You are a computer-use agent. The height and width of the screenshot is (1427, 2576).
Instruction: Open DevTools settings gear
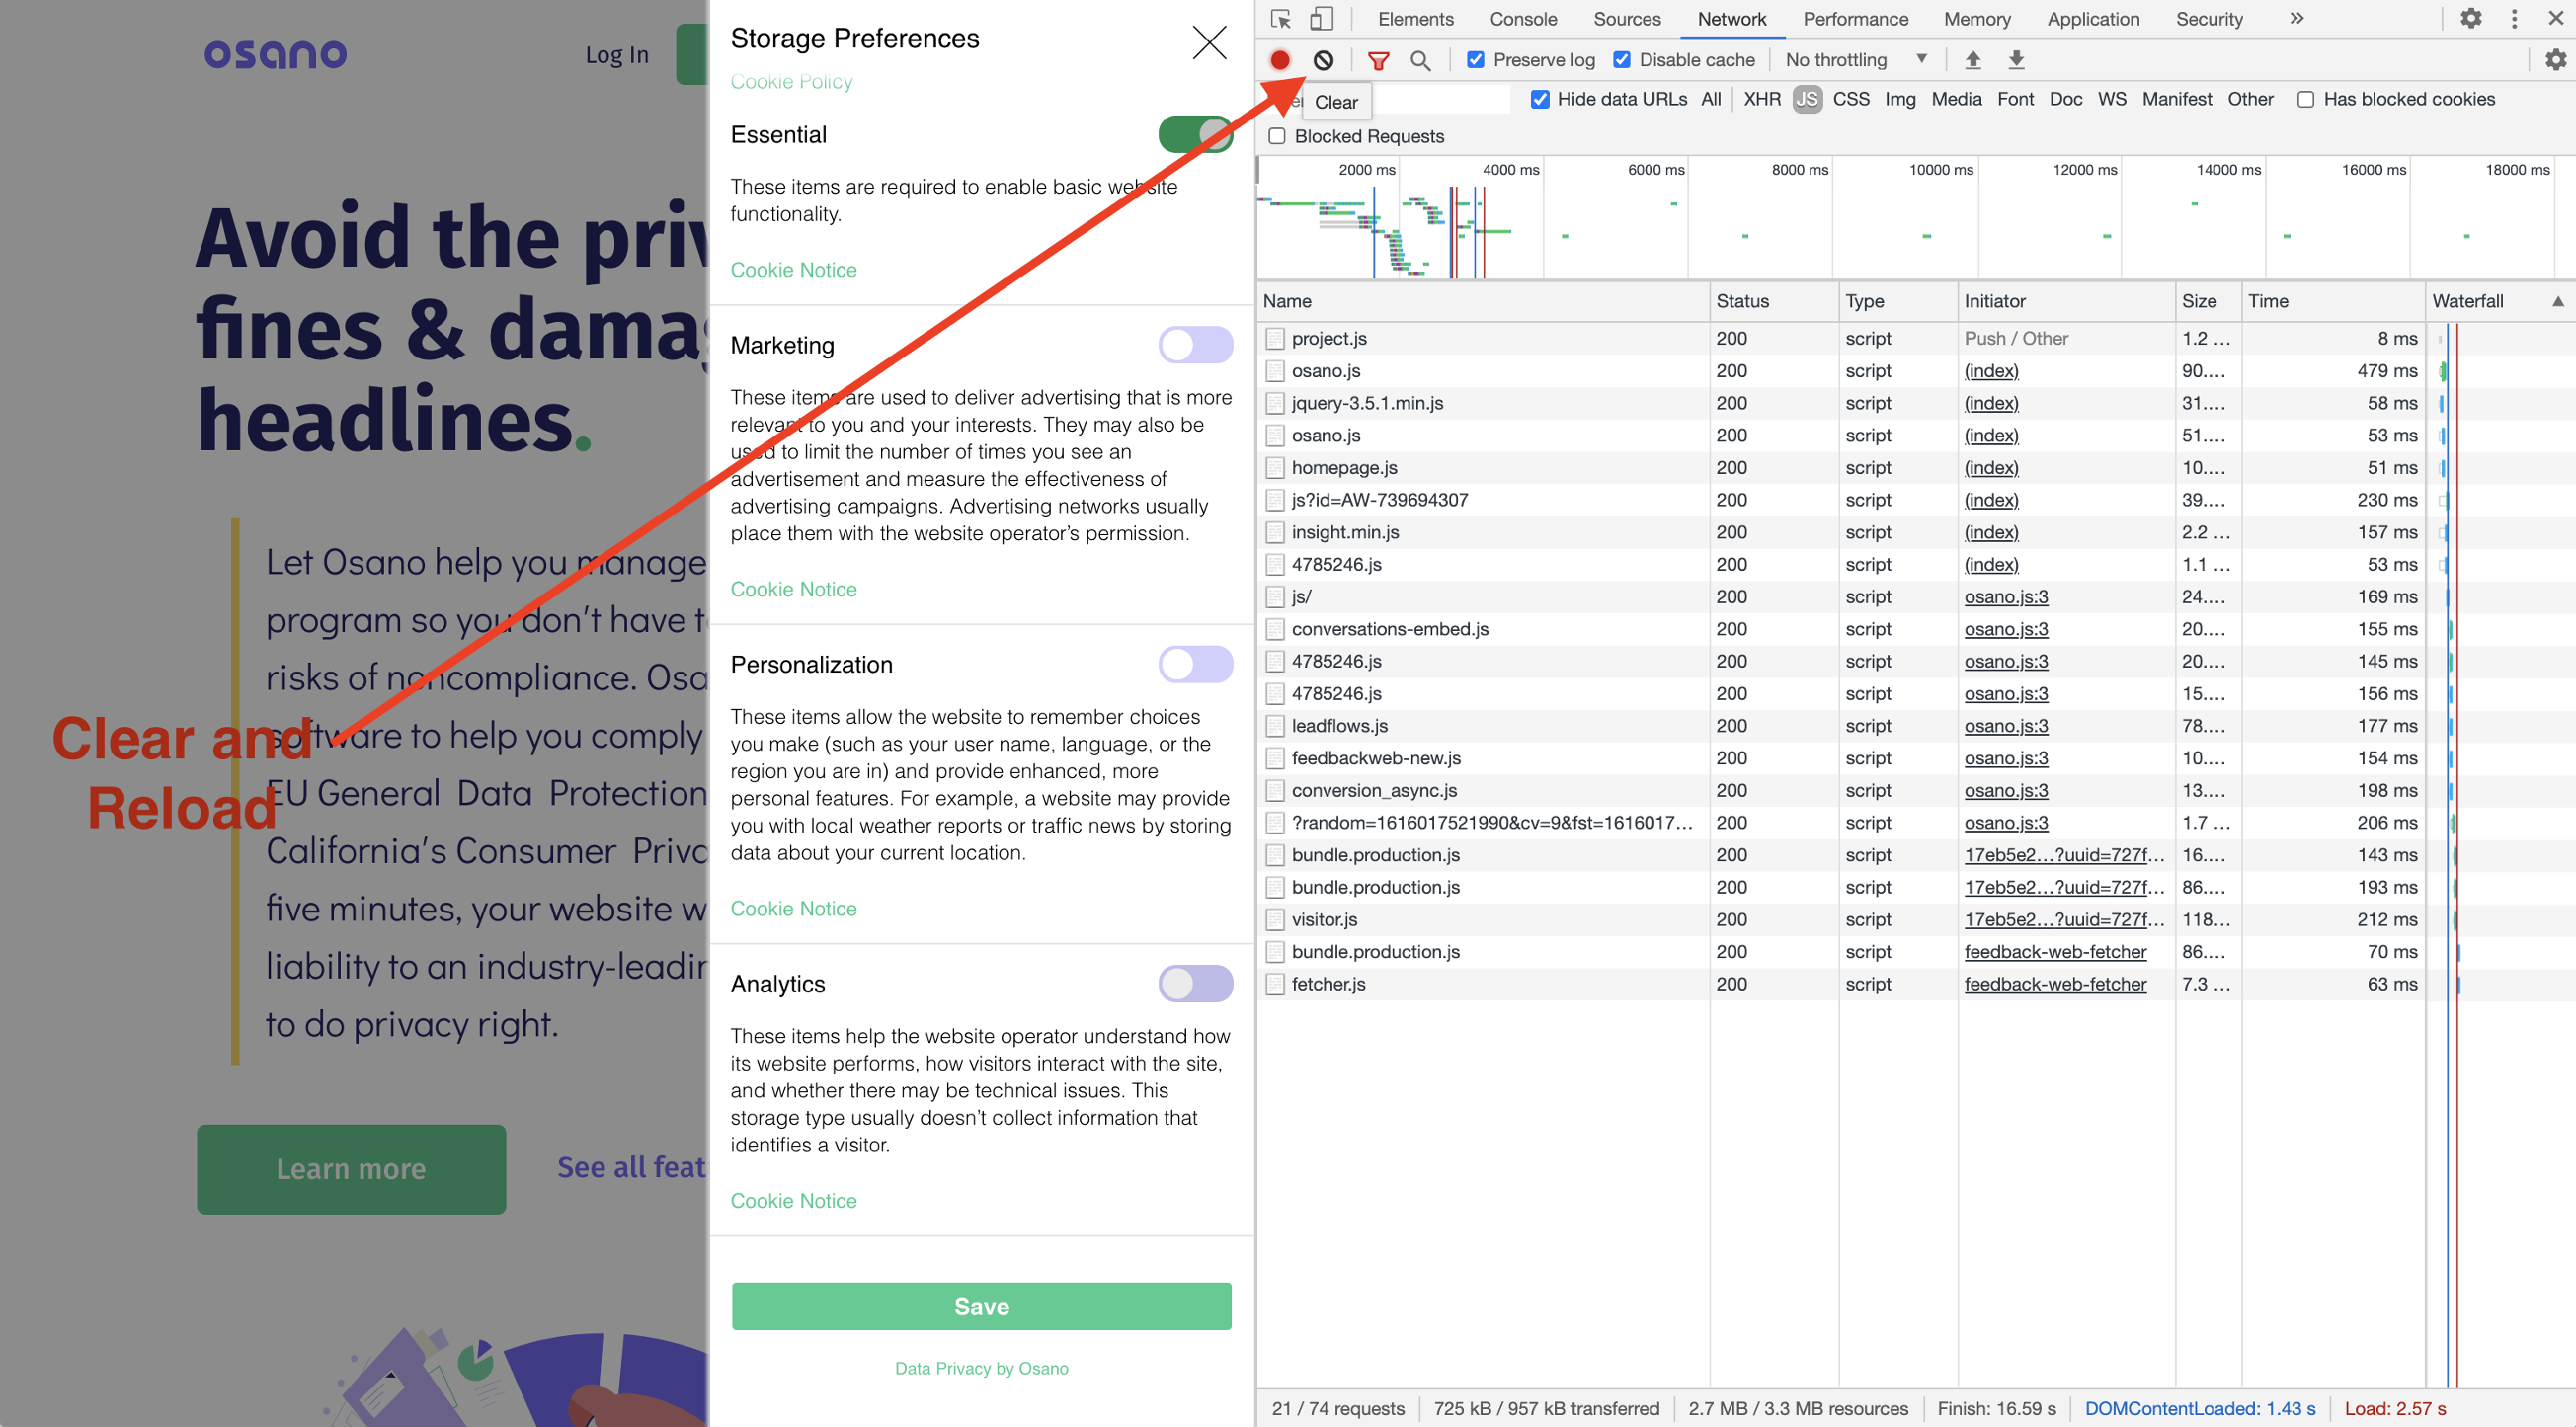2471,18
